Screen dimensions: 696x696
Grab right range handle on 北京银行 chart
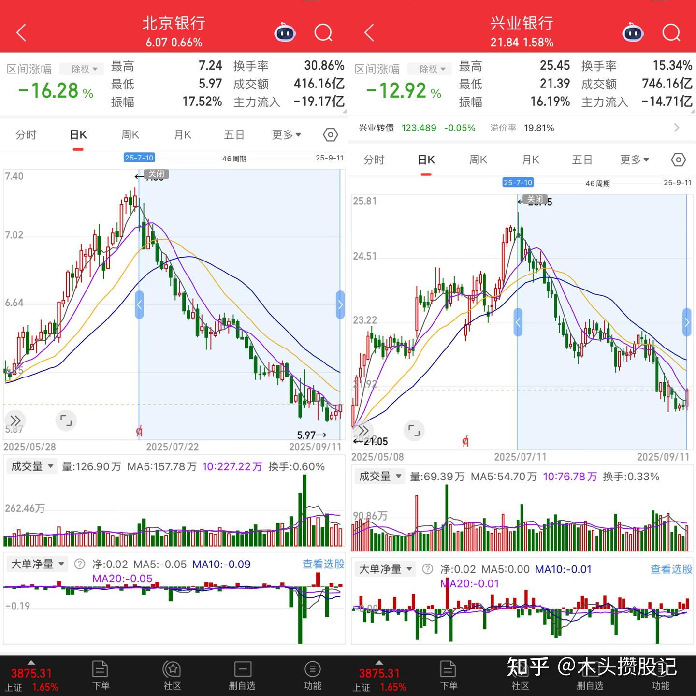(340, 304)
